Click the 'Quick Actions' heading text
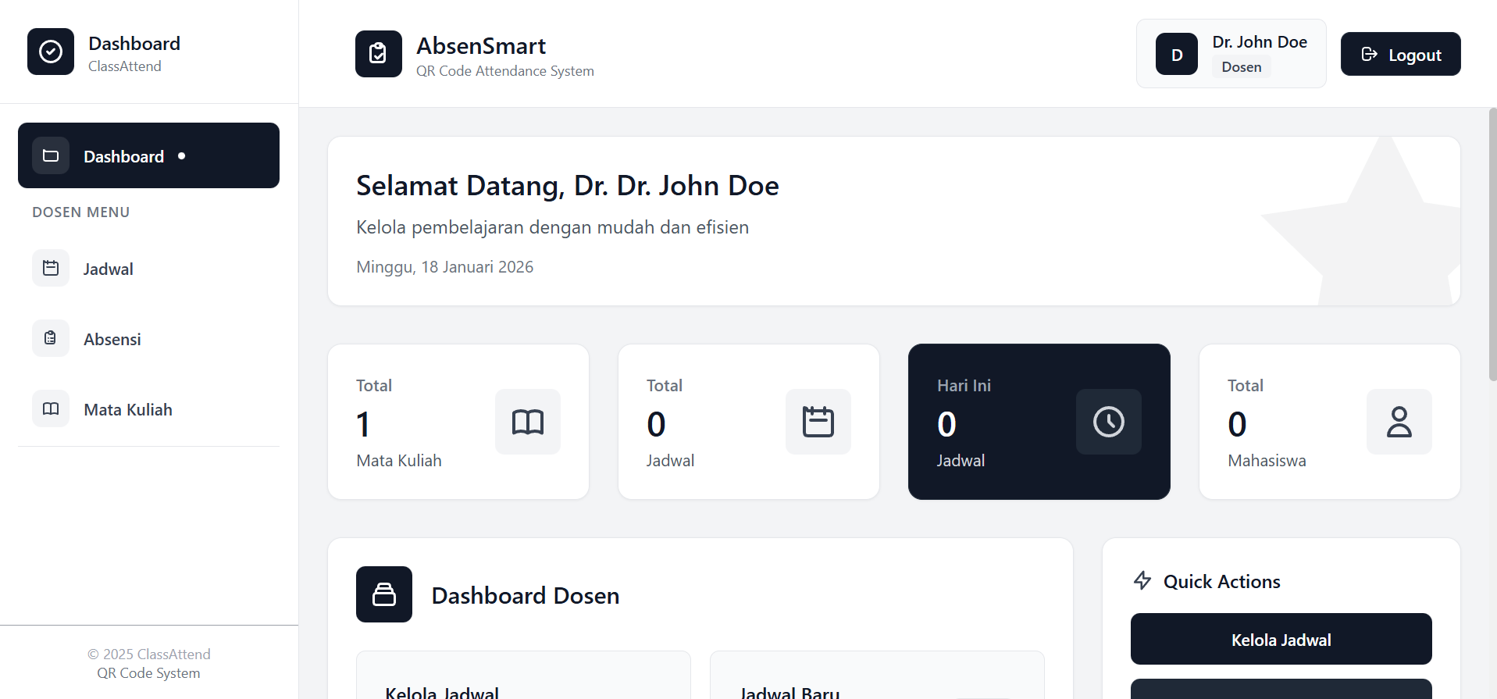 tap(1222, 582)
